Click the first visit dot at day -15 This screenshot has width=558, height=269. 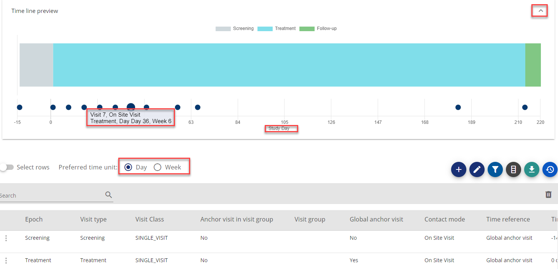coord(19,108)
